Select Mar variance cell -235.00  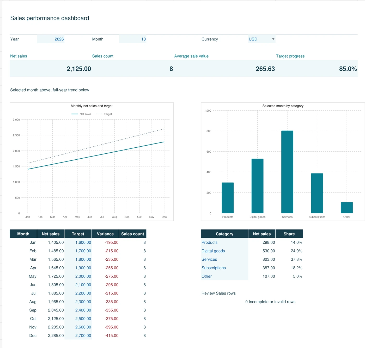[105, 259]
